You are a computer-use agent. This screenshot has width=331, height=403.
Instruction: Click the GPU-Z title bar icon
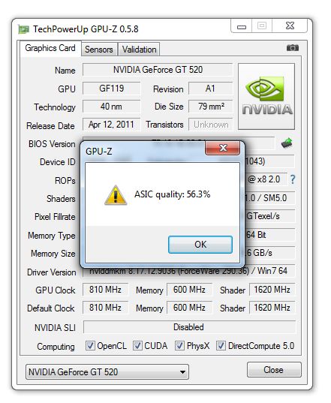tap(24, 29)
